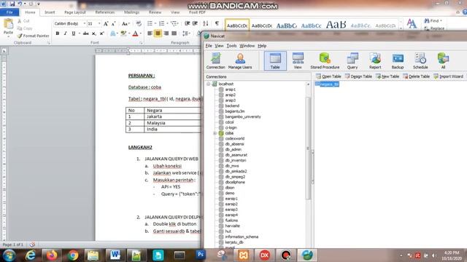Image resolution: width=467 pixels, height=262 pixels.
Task: Apply the Normal style in Word gallery
Action: tap(237, 26)
